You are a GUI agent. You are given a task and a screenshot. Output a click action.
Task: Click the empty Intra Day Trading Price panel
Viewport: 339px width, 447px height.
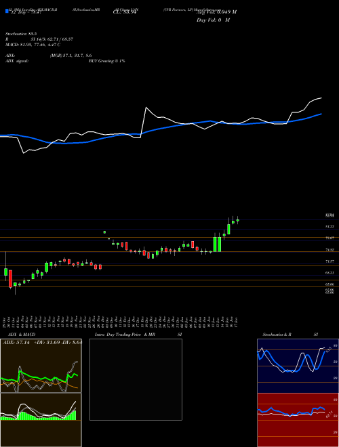pyautogui.click(x=136, y=379)
